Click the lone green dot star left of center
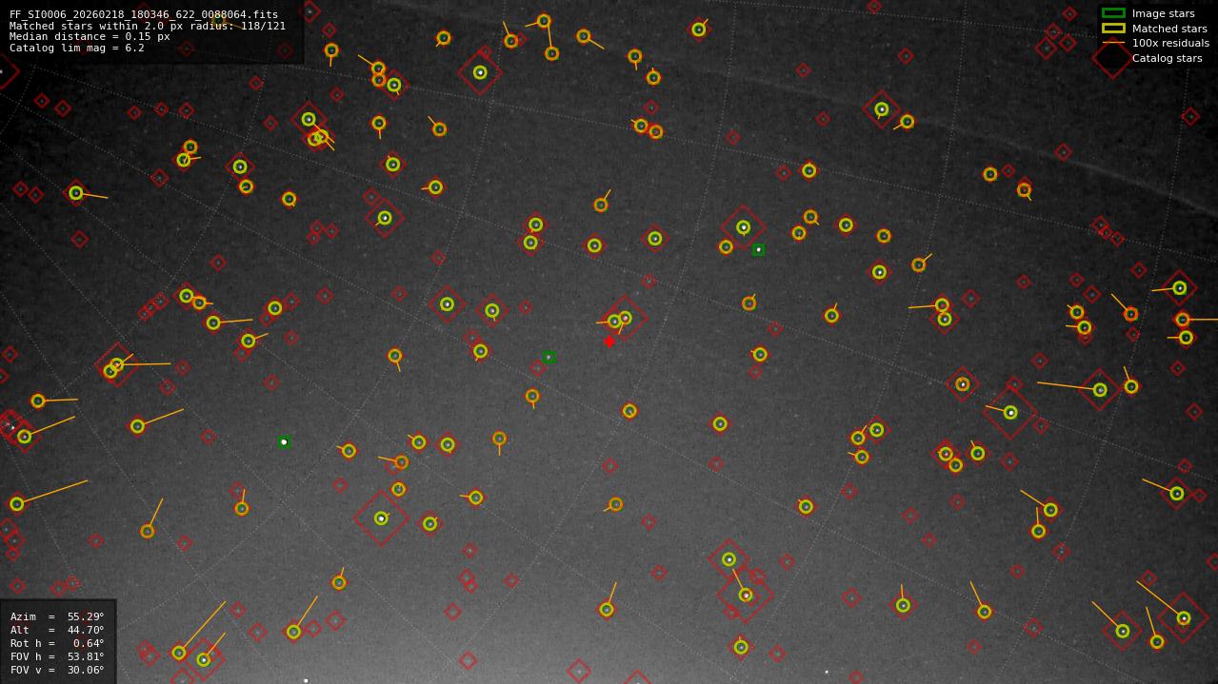This screenshot has width=1218, height=684. coord(283,441)
